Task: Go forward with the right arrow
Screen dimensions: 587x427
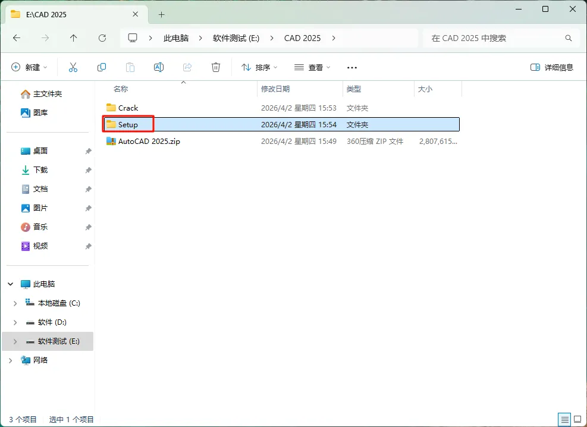Action: click(x=45, y=38)
